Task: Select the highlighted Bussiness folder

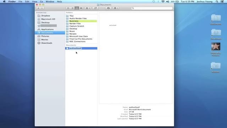Action: tap(81, 21)
